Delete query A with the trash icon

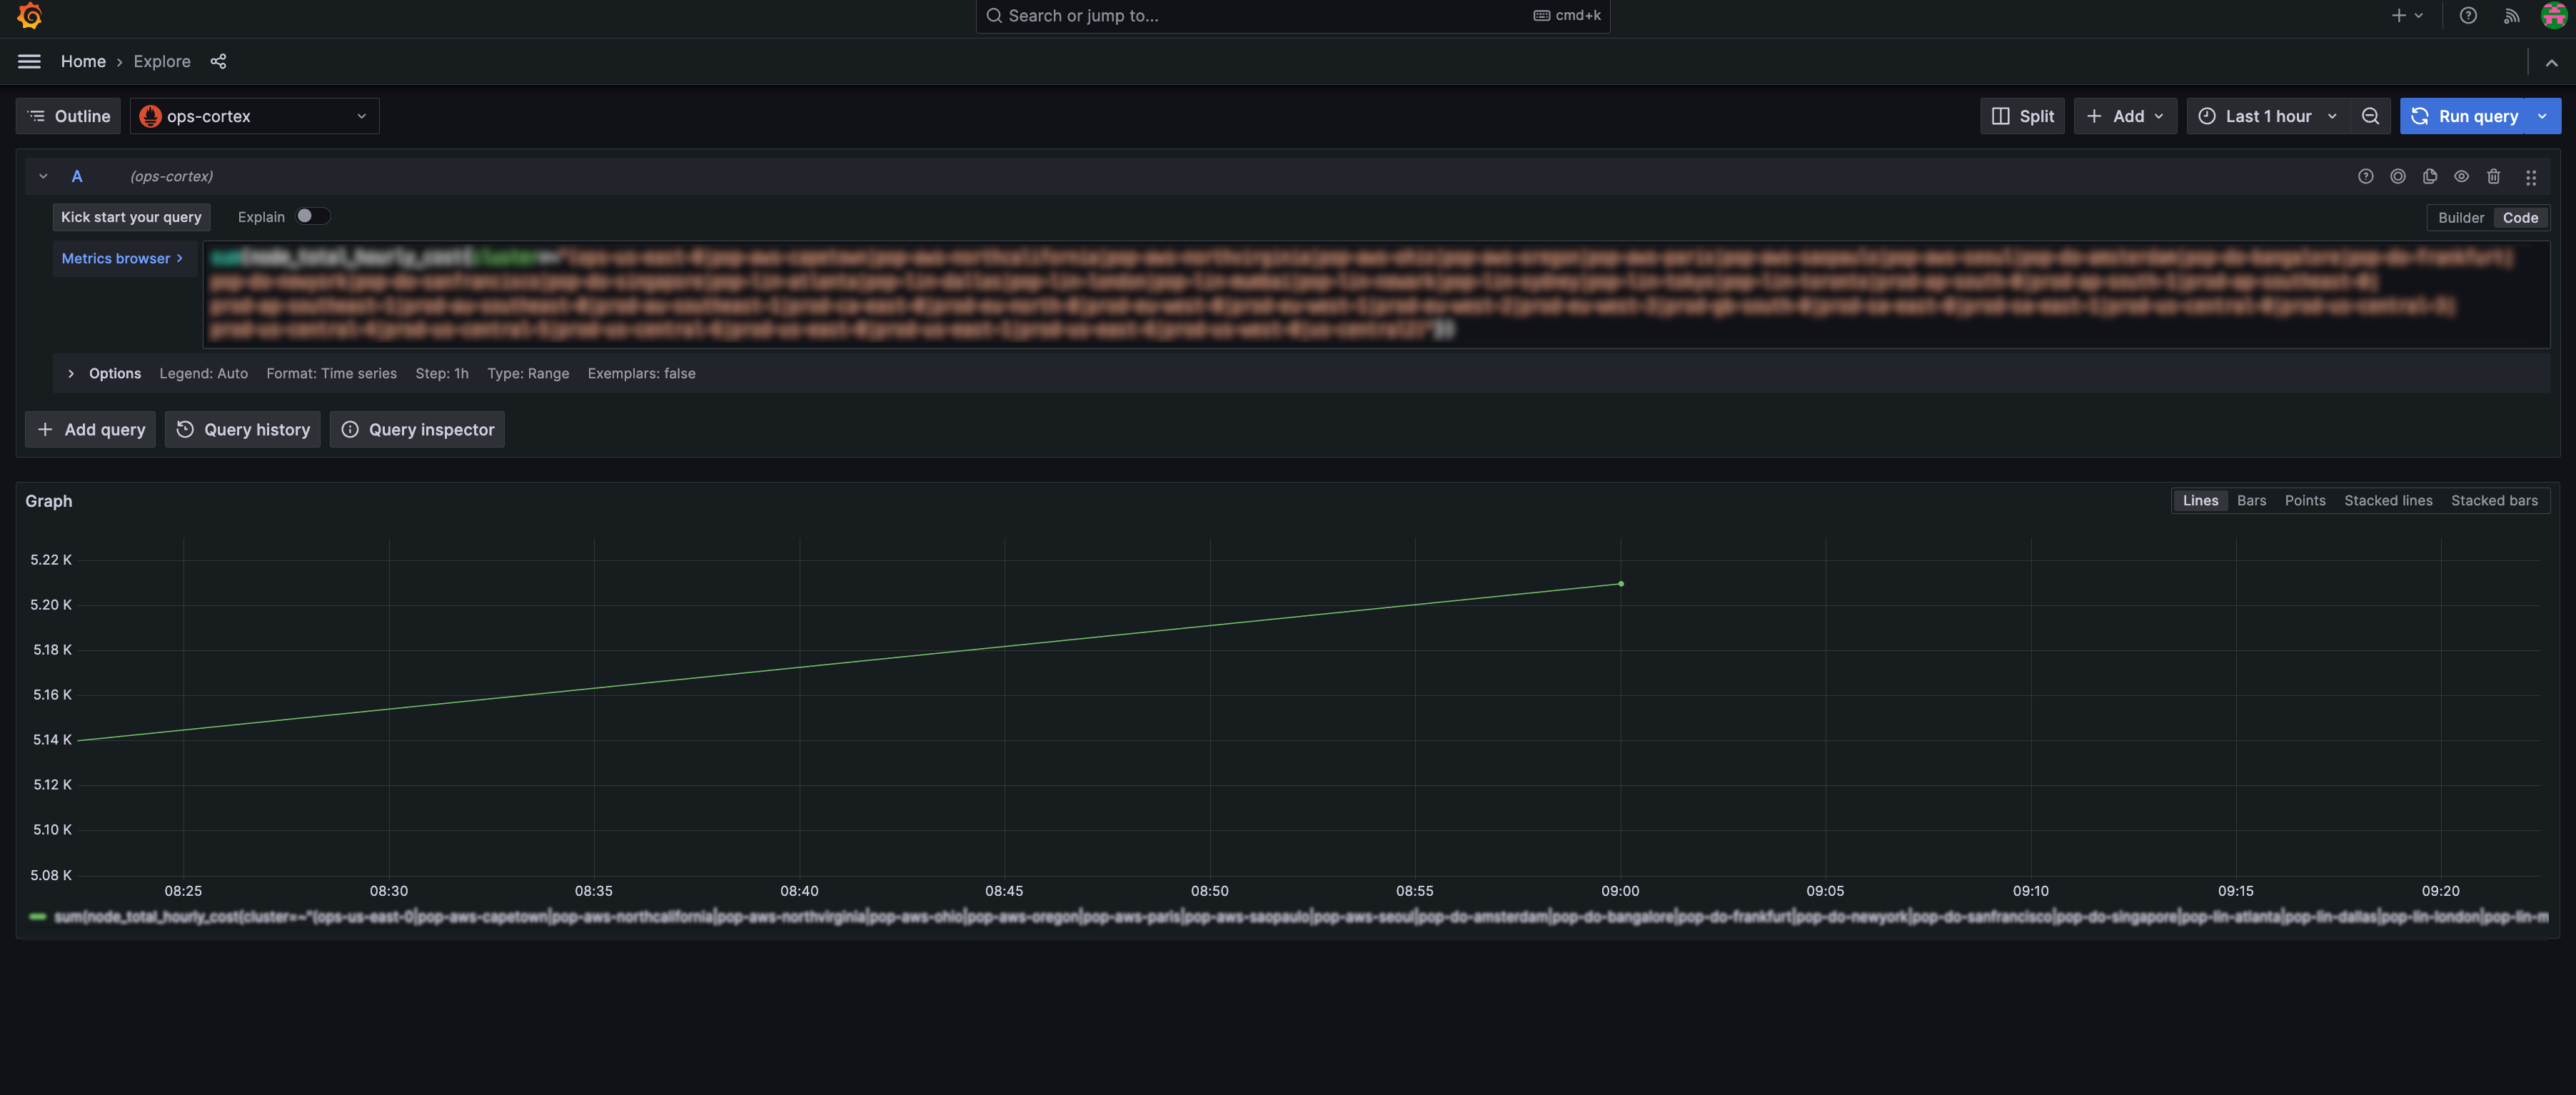tap(2494, 177)
